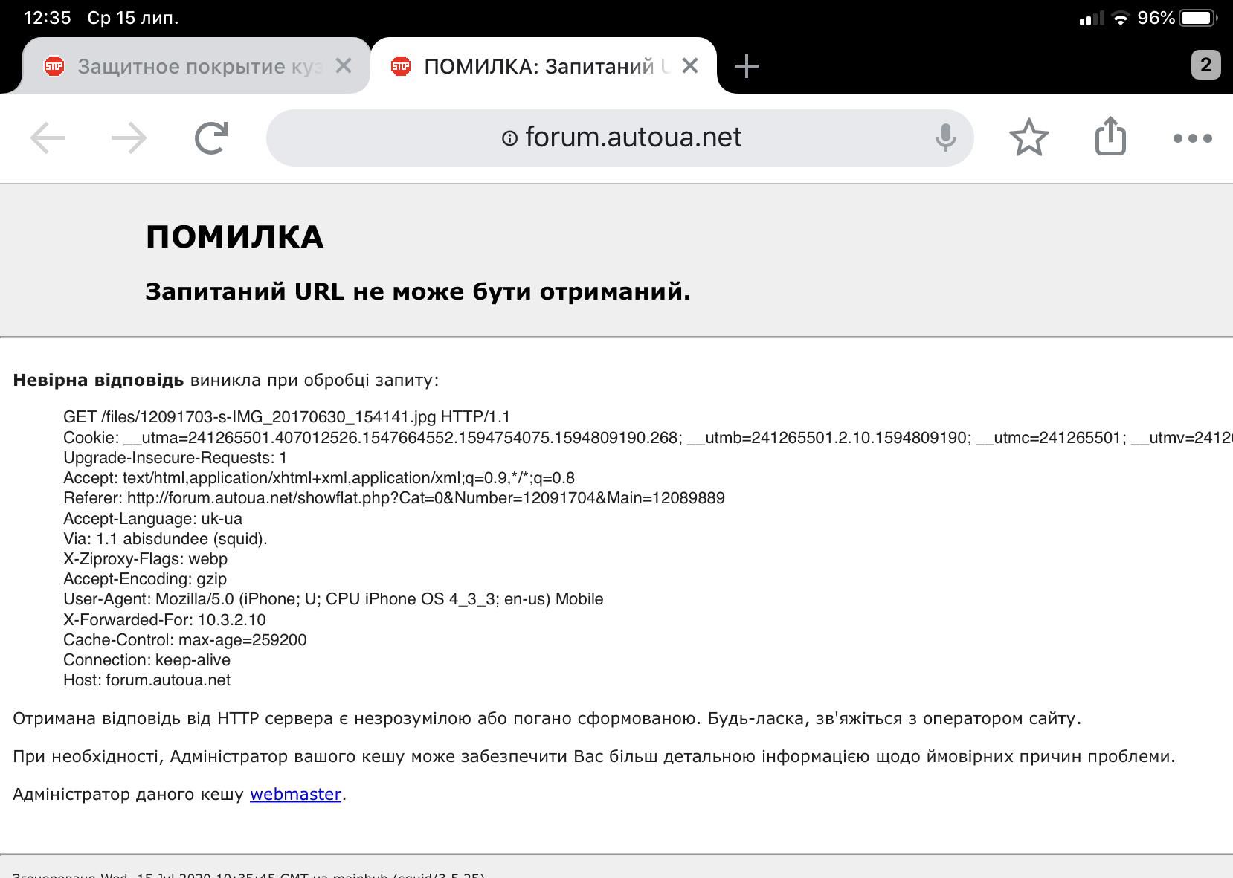The height and width of the screenshot is (878, 1233).
Task: Tap the clock showing 12:35
Action: (48, 18)
